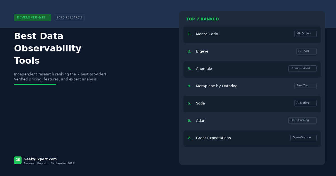This screenshot has height=176, width=336.
Task: Click the rank number 4. label
Action: click(190, 86)
